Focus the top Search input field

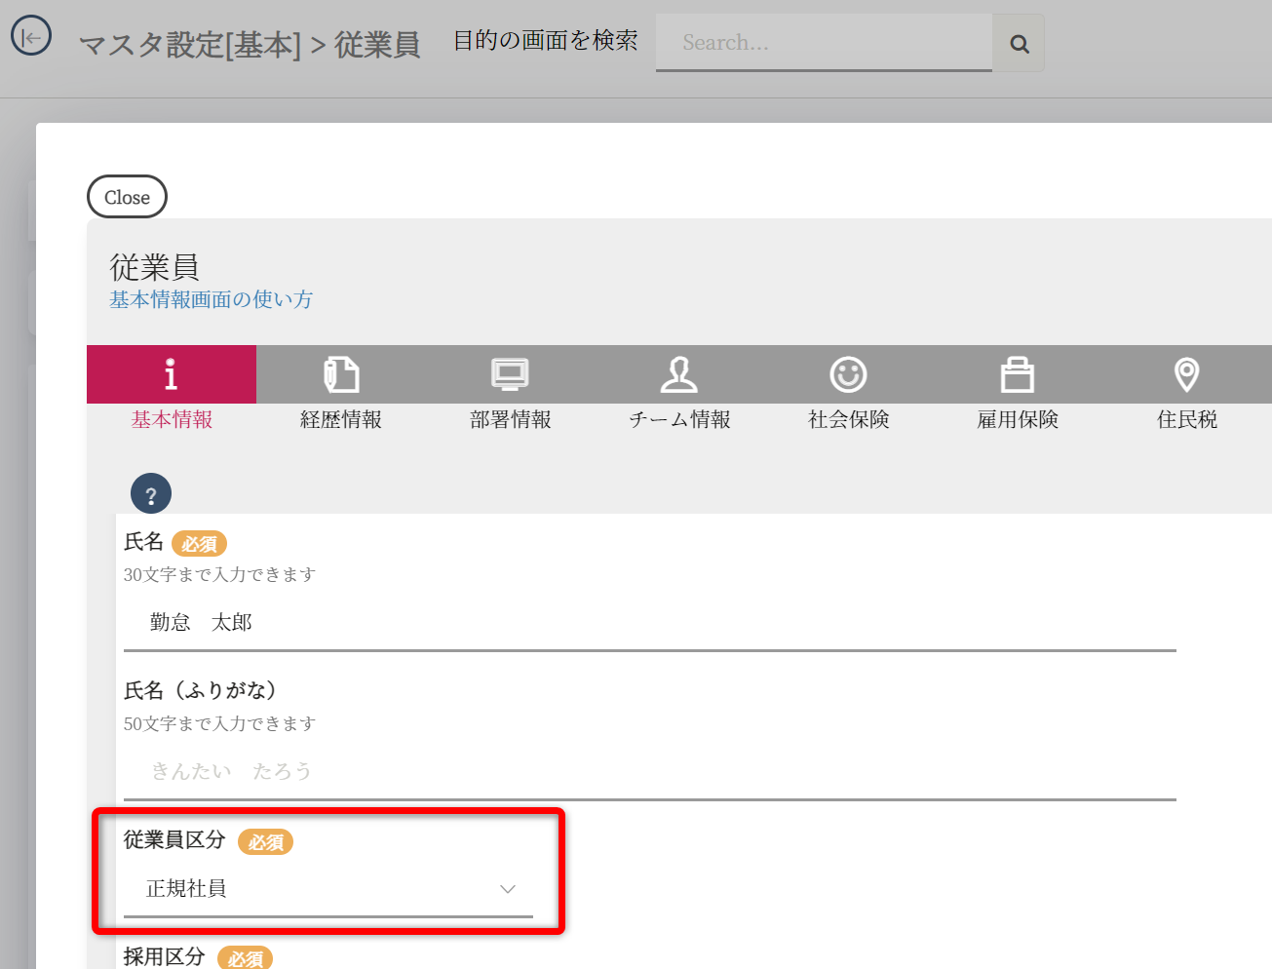click(x=824, y=43)
